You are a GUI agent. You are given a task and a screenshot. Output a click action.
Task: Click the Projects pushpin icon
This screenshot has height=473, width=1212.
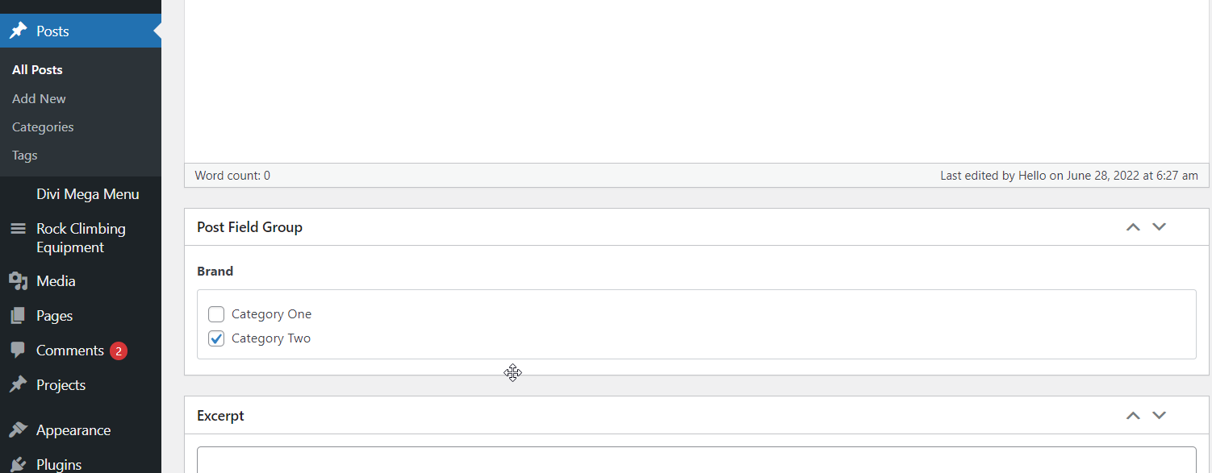(18, 385)
